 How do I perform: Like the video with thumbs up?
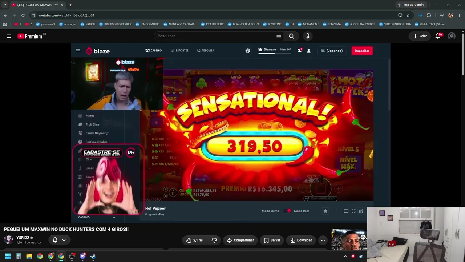click(x=195, y=240)
